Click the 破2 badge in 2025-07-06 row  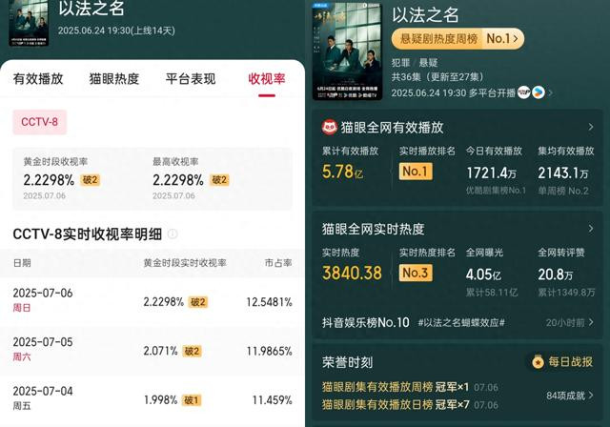pyautogui.click(x=198, y=302)
